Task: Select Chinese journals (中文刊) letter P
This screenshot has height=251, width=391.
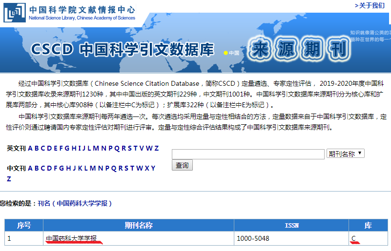Action: click(107, 168)
